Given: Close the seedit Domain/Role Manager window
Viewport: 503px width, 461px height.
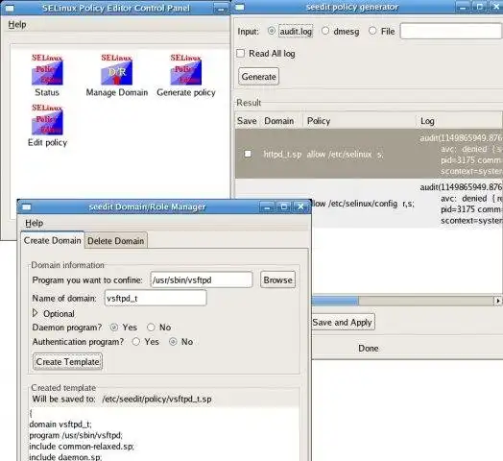Looking at the screenshot, I should tap(300, 207).
